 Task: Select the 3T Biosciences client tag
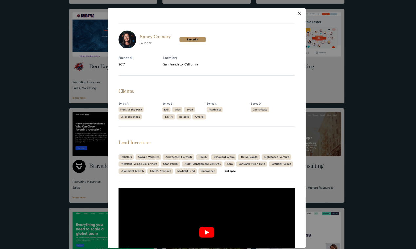click(130, 117)
